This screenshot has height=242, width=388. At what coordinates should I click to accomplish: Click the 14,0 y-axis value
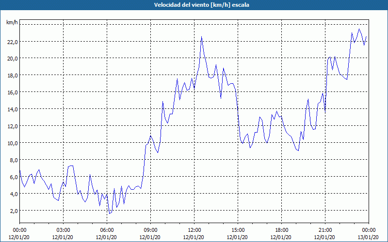click(13, 110)
